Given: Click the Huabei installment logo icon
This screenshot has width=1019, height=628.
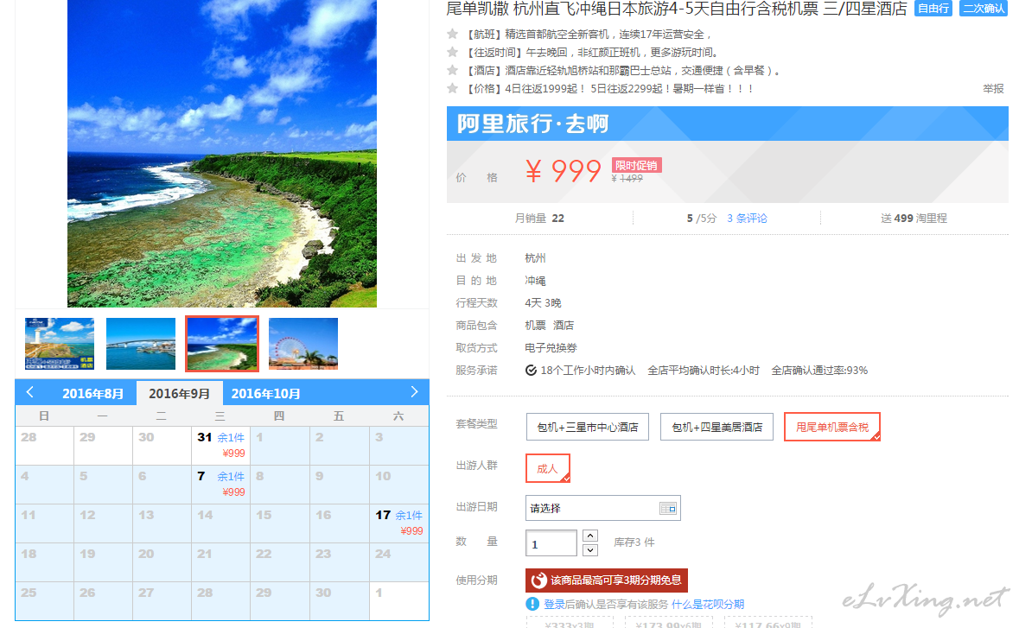Looking at the screenshot, I should (538, 580).
